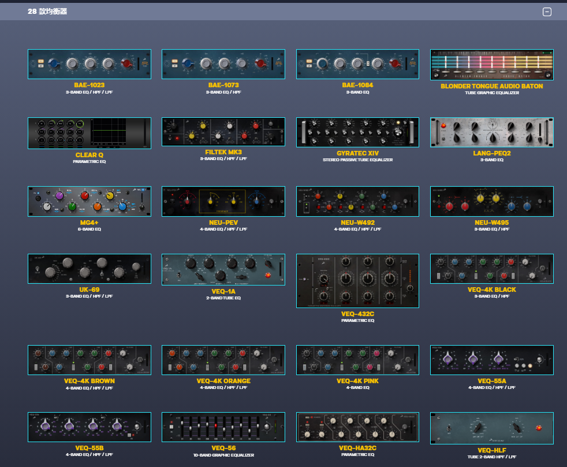Open the large VEQ-432C parametric EQ image
The height and width of the screenshot is (467, 567).
click(357, 281)
